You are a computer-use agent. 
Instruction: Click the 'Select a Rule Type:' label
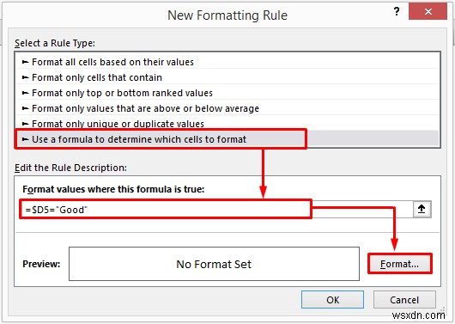pos(55,43)
